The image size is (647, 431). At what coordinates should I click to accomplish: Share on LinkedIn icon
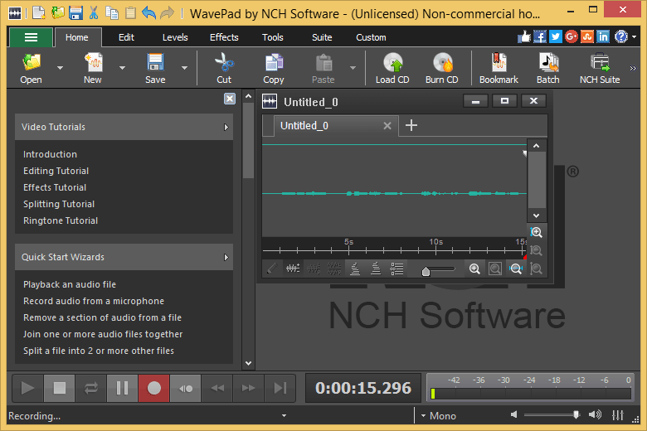[x=603, y=36]
